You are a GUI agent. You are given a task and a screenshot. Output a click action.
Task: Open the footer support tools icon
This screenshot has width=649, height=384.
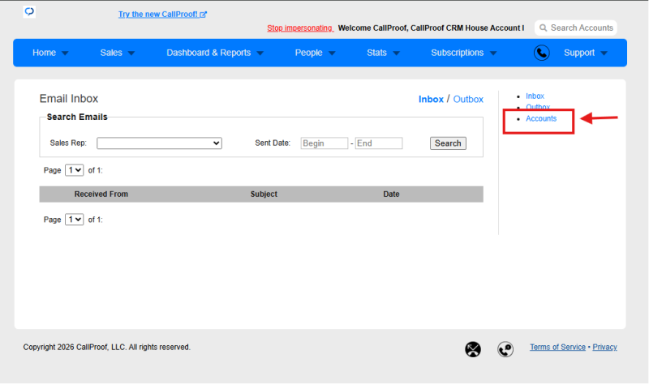[x=473, y=349]
